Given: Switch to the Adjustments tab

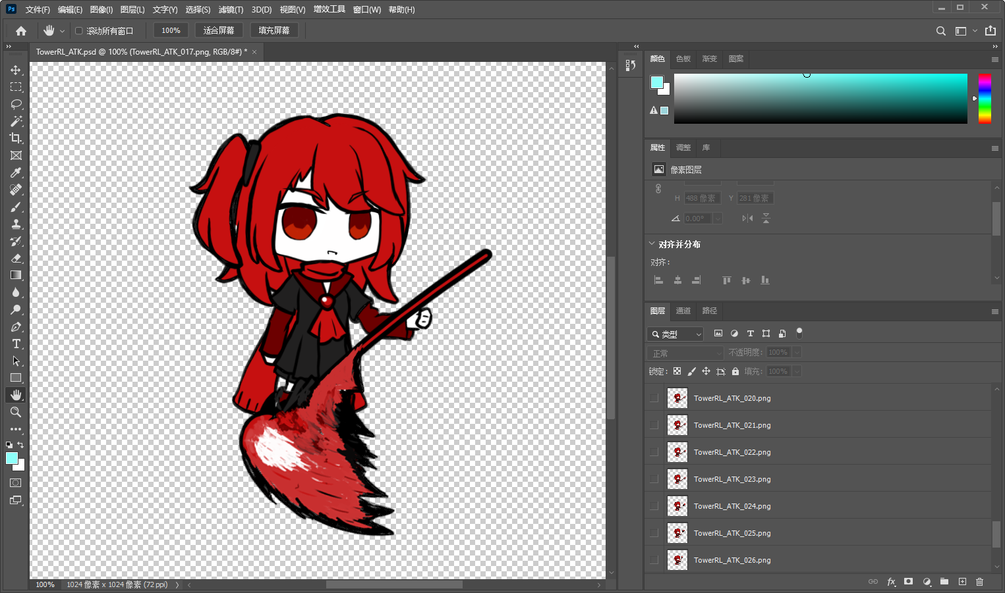Looking at the screenshot, I should tap(683, 147).
